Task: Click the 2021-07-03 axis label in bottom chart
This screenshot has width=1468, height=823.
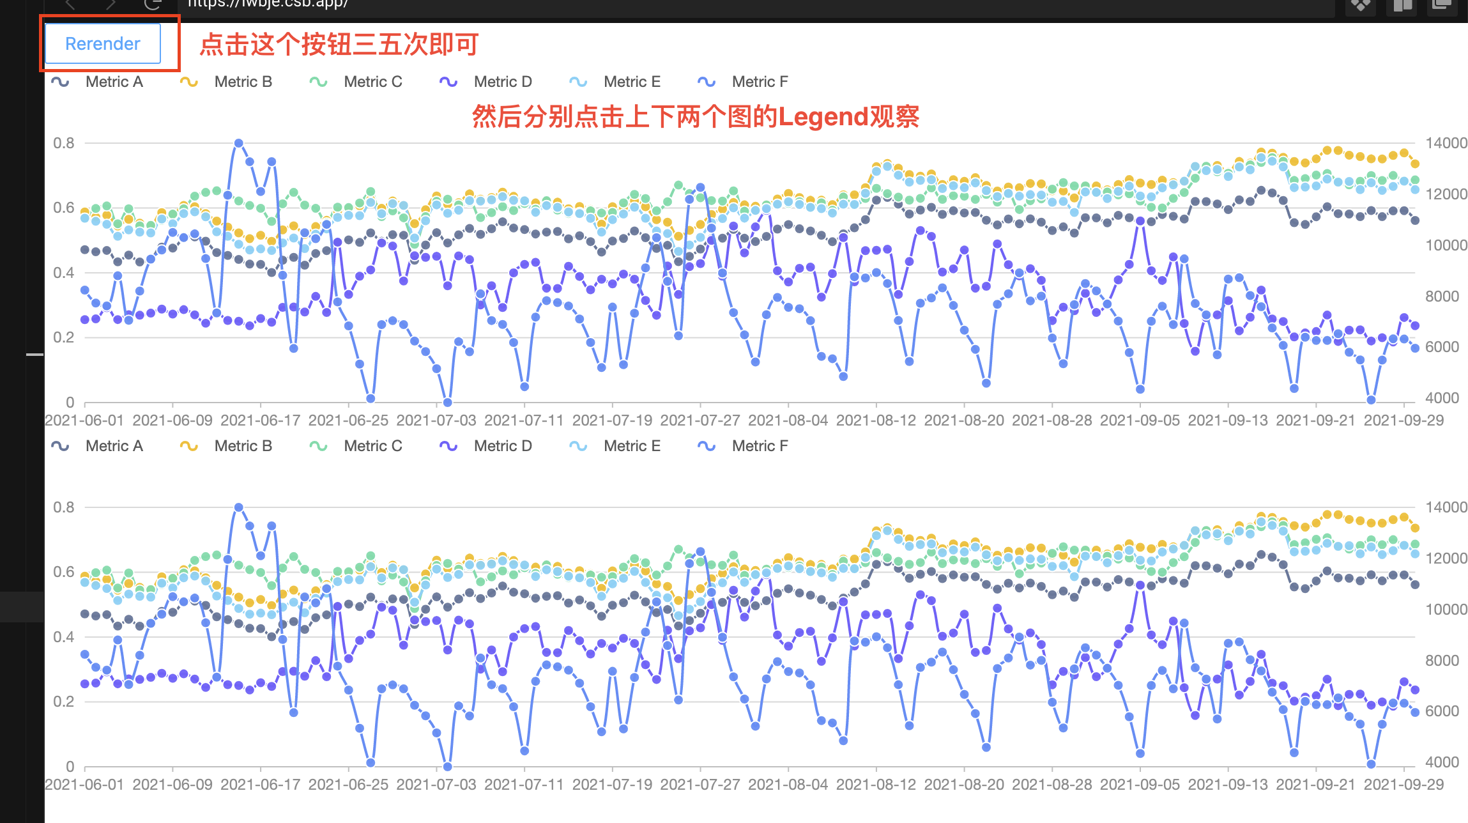Action: tap(436, 784)
